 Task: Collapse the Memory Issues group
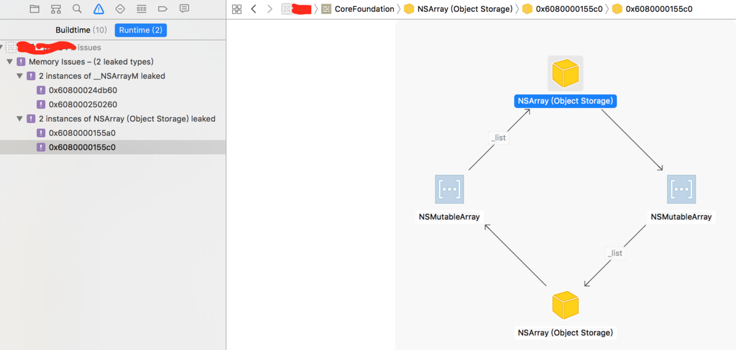click(x=9, y=62)
